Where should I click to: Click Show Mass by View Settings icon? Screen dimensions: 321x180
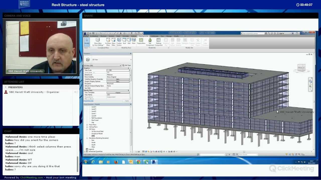click(98, 40)
